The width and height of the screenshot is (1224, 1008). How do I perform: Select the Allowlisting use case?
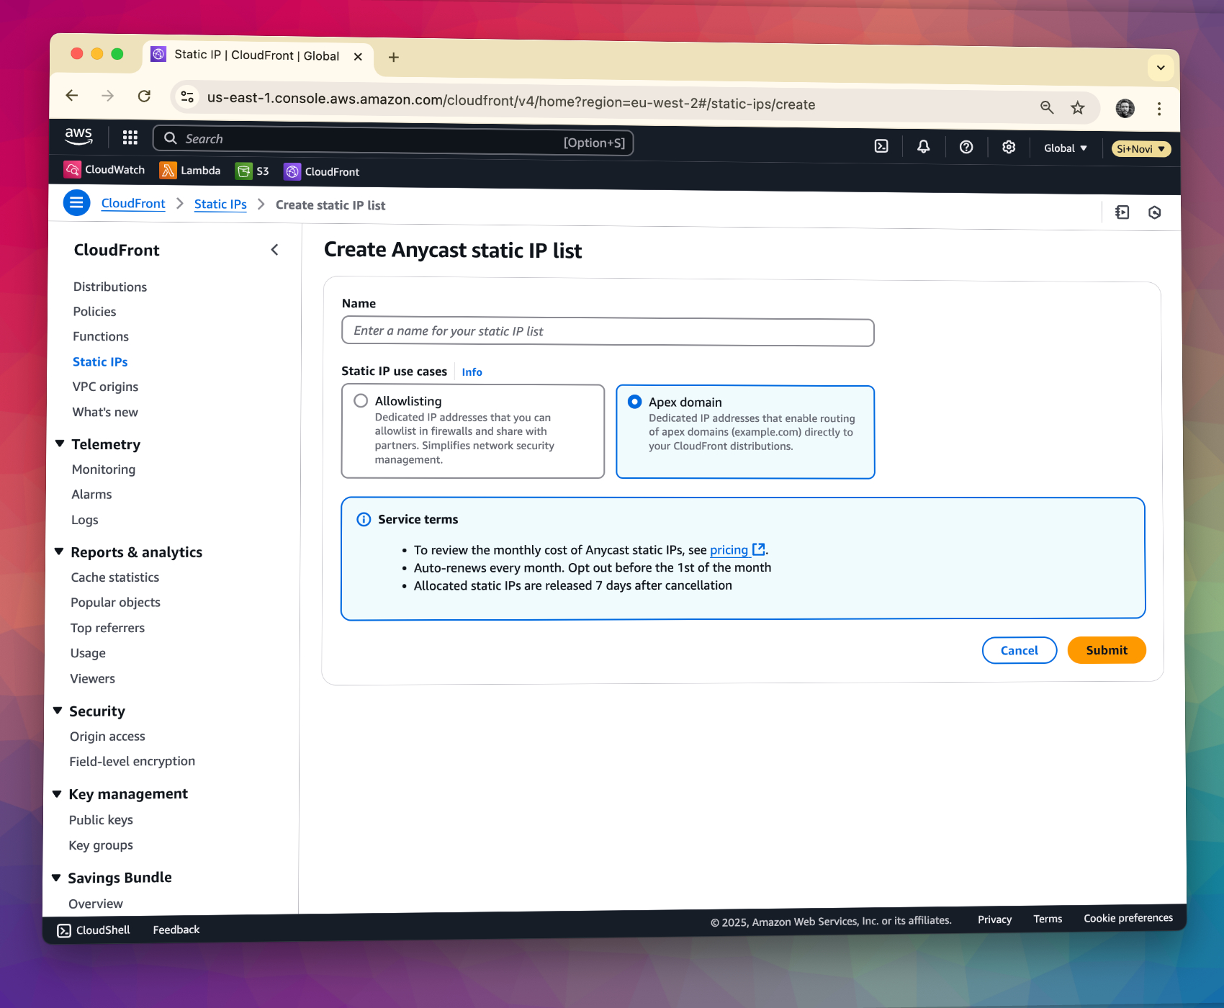tap(361, 401)
